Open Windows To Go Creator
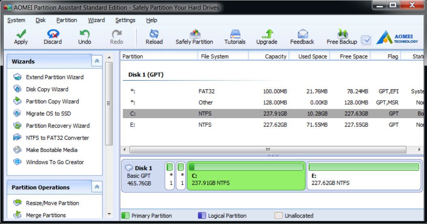 coord(48,162)
